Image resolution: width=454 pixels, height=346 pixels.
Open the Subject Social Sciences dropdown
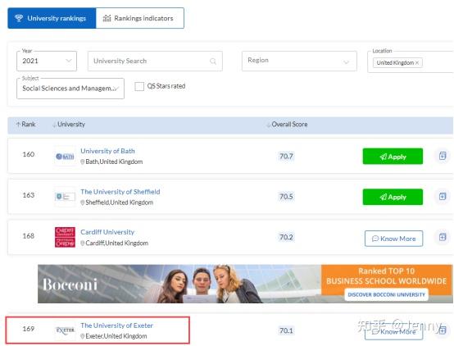[70, 89]
